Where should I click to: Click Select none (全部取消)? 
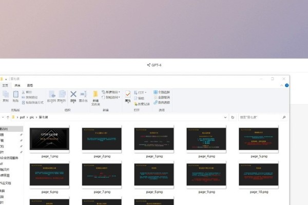pos(162,97)
